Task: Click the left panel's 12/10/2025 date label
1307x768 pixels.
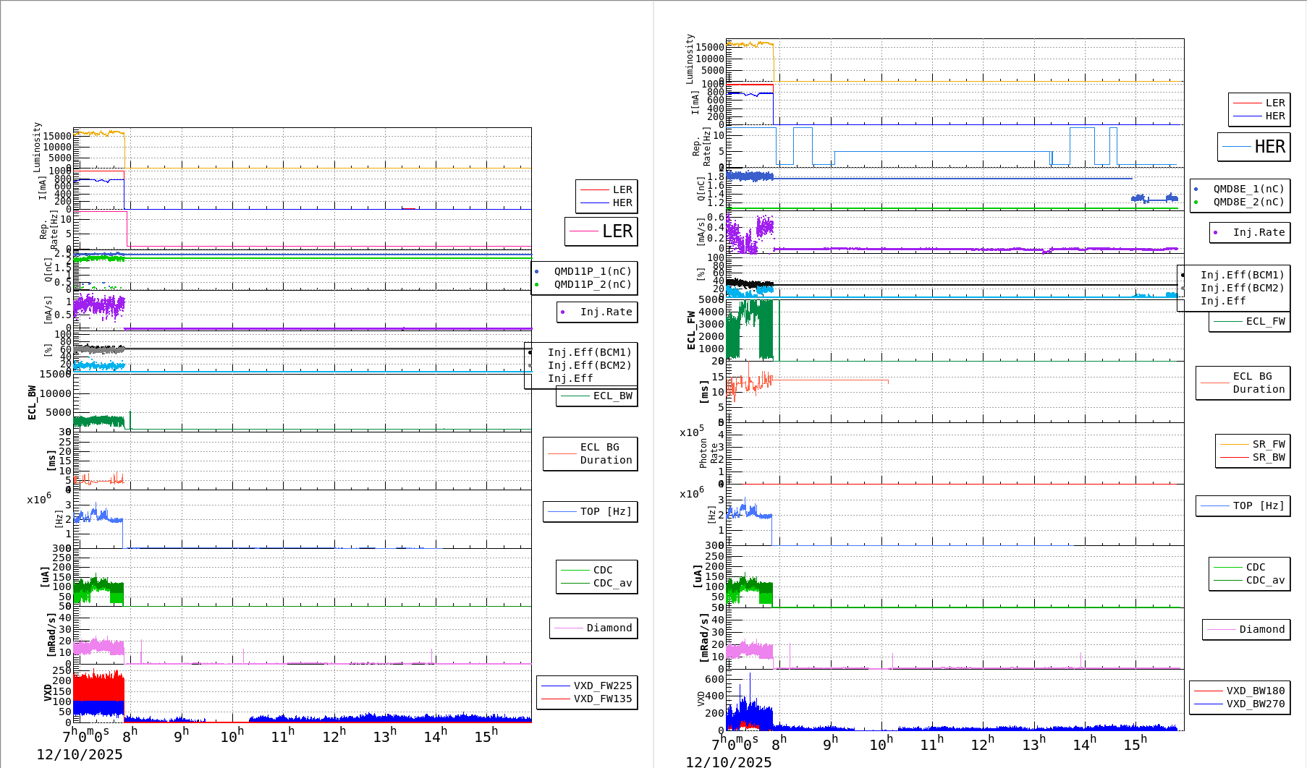Action: (x=80, y=754)
